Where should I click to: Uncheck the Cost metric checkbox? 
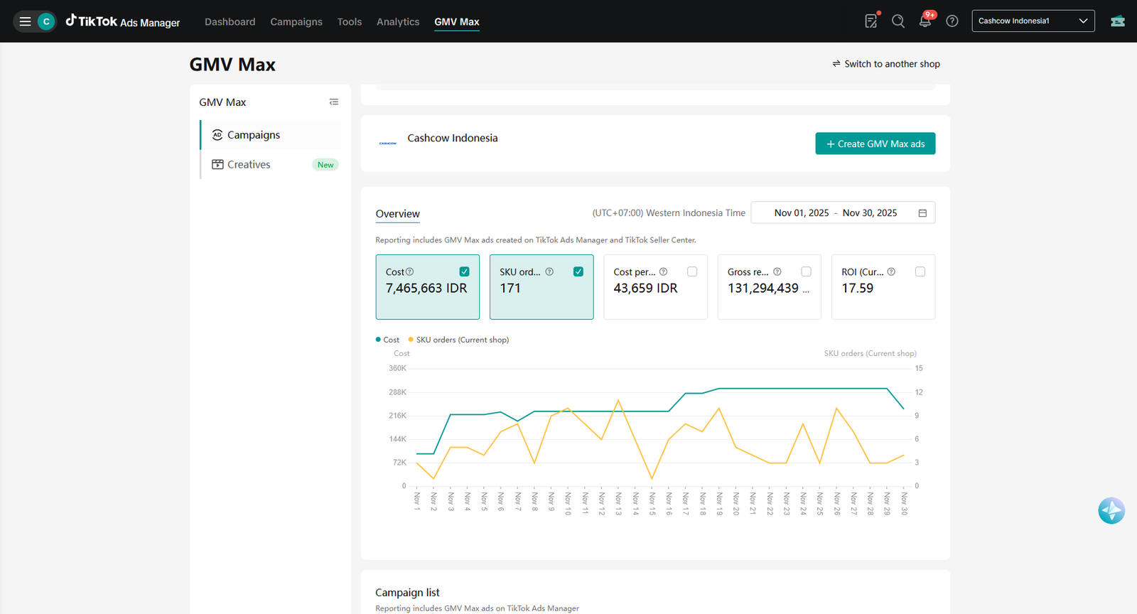[465, 271]
